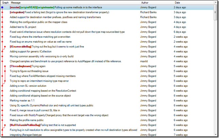Click the graph node for the 'Trying again' commit

pos(5,66)
